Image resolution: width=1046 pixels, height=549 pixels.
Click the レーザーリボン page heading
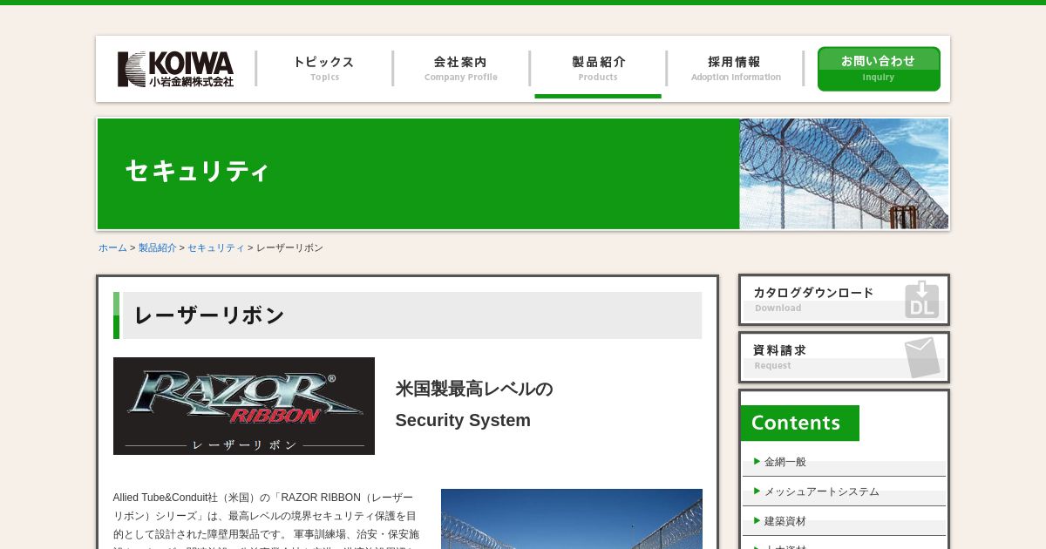pos(209,315)
